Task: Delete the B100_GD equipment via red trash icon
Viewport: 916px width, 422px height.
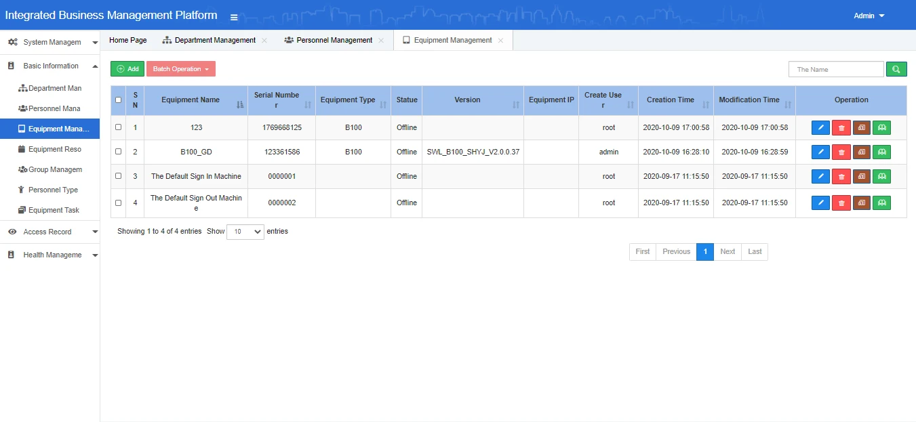Action: click(x=841, y=152)
